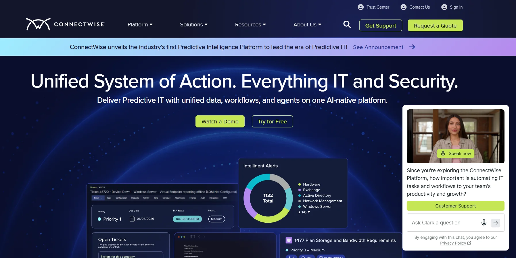The width and height of the screenshot is (516, 258).
Task: Expand the Platform menu
Action: (x=140, y=25)
